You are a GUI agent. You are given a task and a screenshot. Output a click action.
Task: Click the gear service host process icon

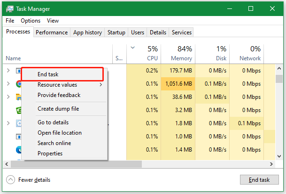click(x=19, y=123)
